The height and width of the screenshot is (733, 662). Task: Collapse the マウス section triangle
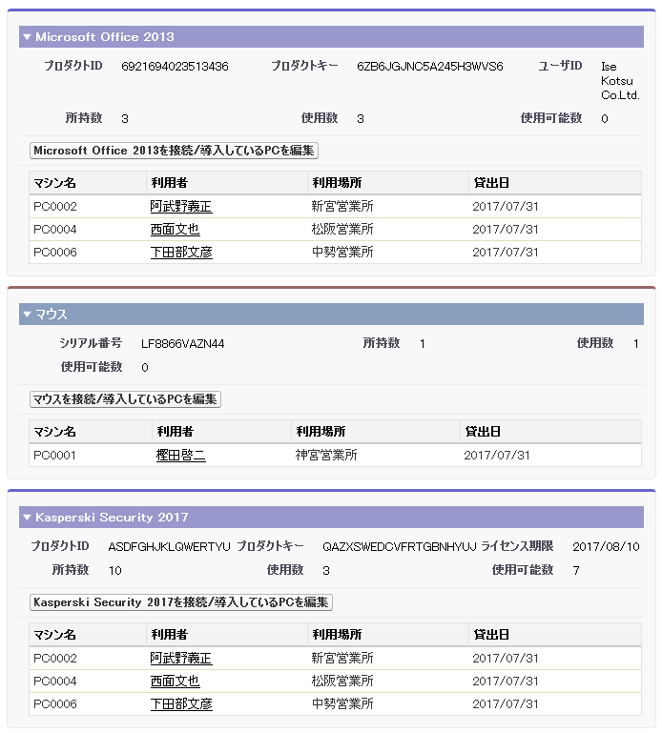pyautogui.click(x=27, y=315)
